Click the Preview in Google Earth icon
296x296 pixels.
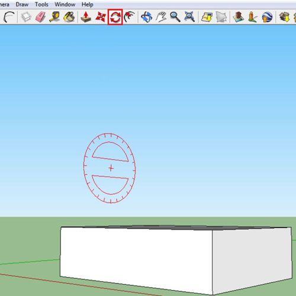pyautogui.click(x=267, y=17)
